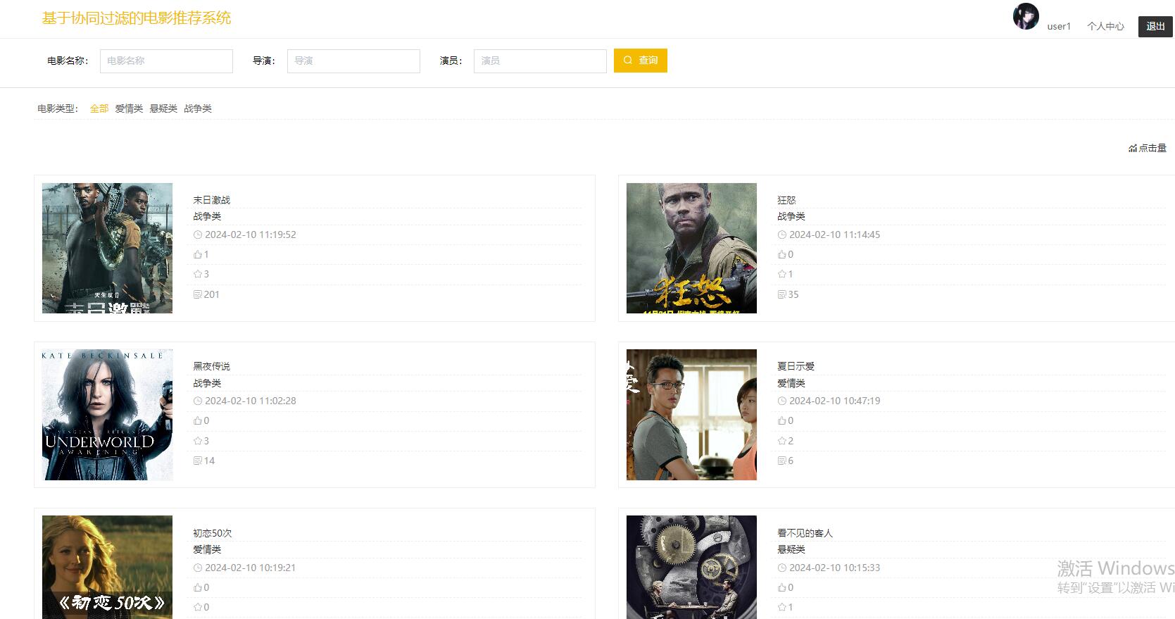Click the Underworld 黑夜传说 poster thumbnail
The image size is (1175, 619).
pos(107,415)
